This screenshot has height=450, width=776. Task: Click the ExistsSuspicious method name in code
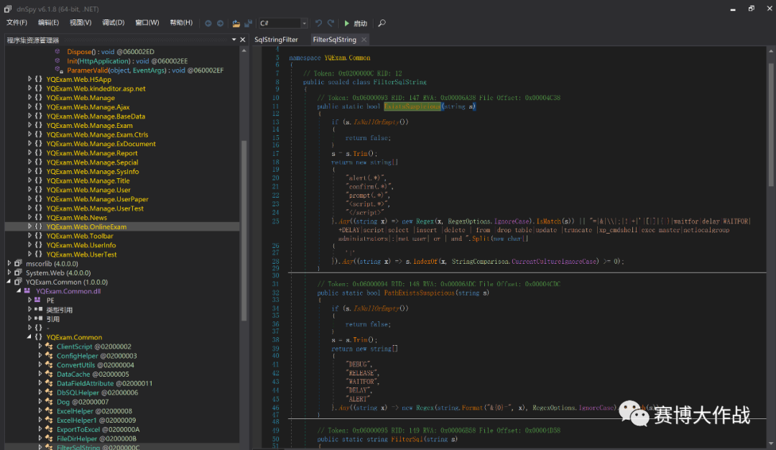[412, 106]
